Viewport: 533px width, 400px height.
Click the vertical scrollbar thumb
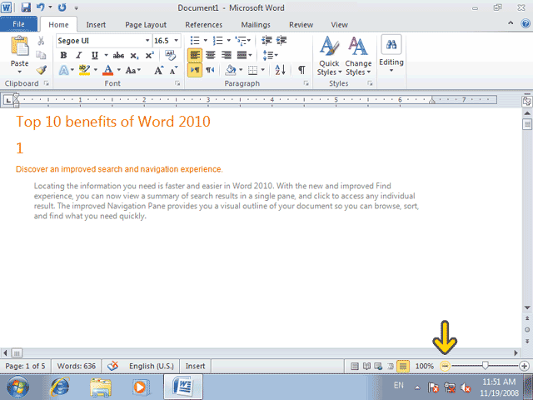pyautogui.click(x=527, y=124)
